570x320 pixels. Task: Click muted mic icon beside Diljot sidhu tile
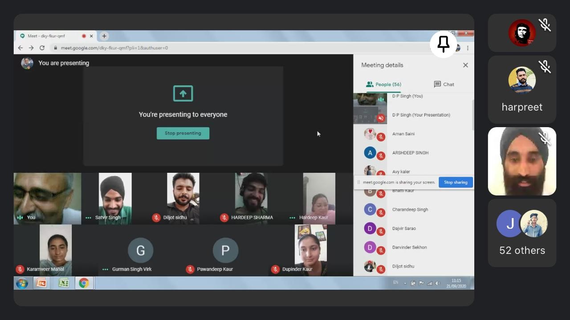pos(156,217)
